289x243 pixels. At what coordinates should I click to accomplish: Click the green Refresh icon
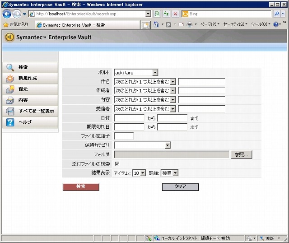click(167, 14)
